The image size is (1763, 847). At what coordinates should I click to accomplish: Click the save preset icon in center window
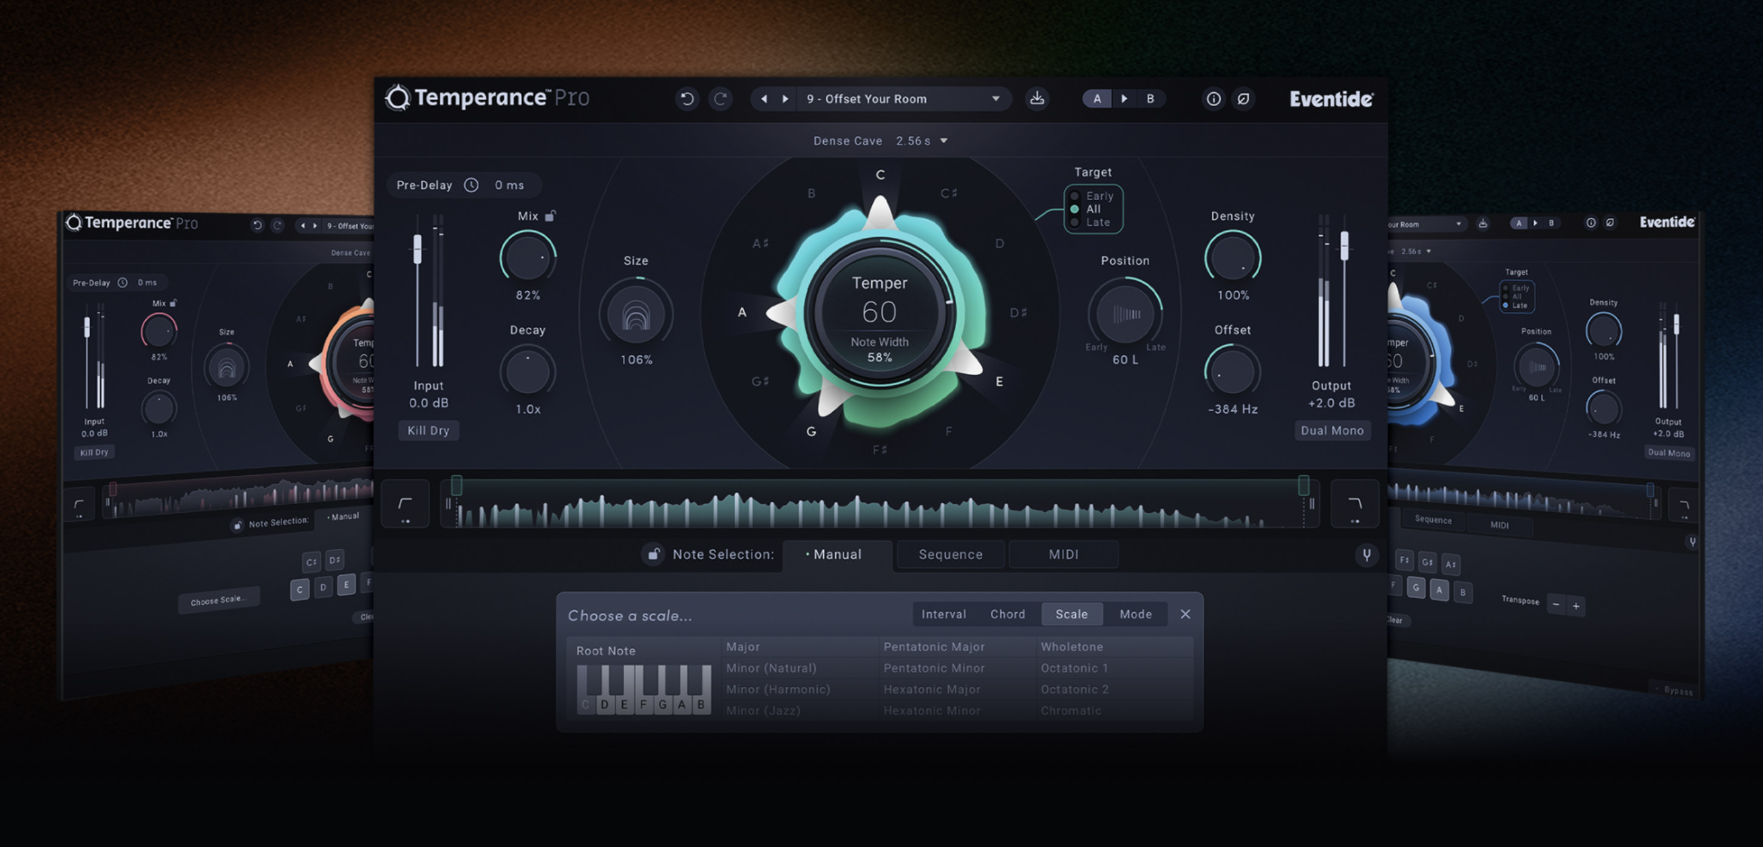click(x=1037, y=98)
